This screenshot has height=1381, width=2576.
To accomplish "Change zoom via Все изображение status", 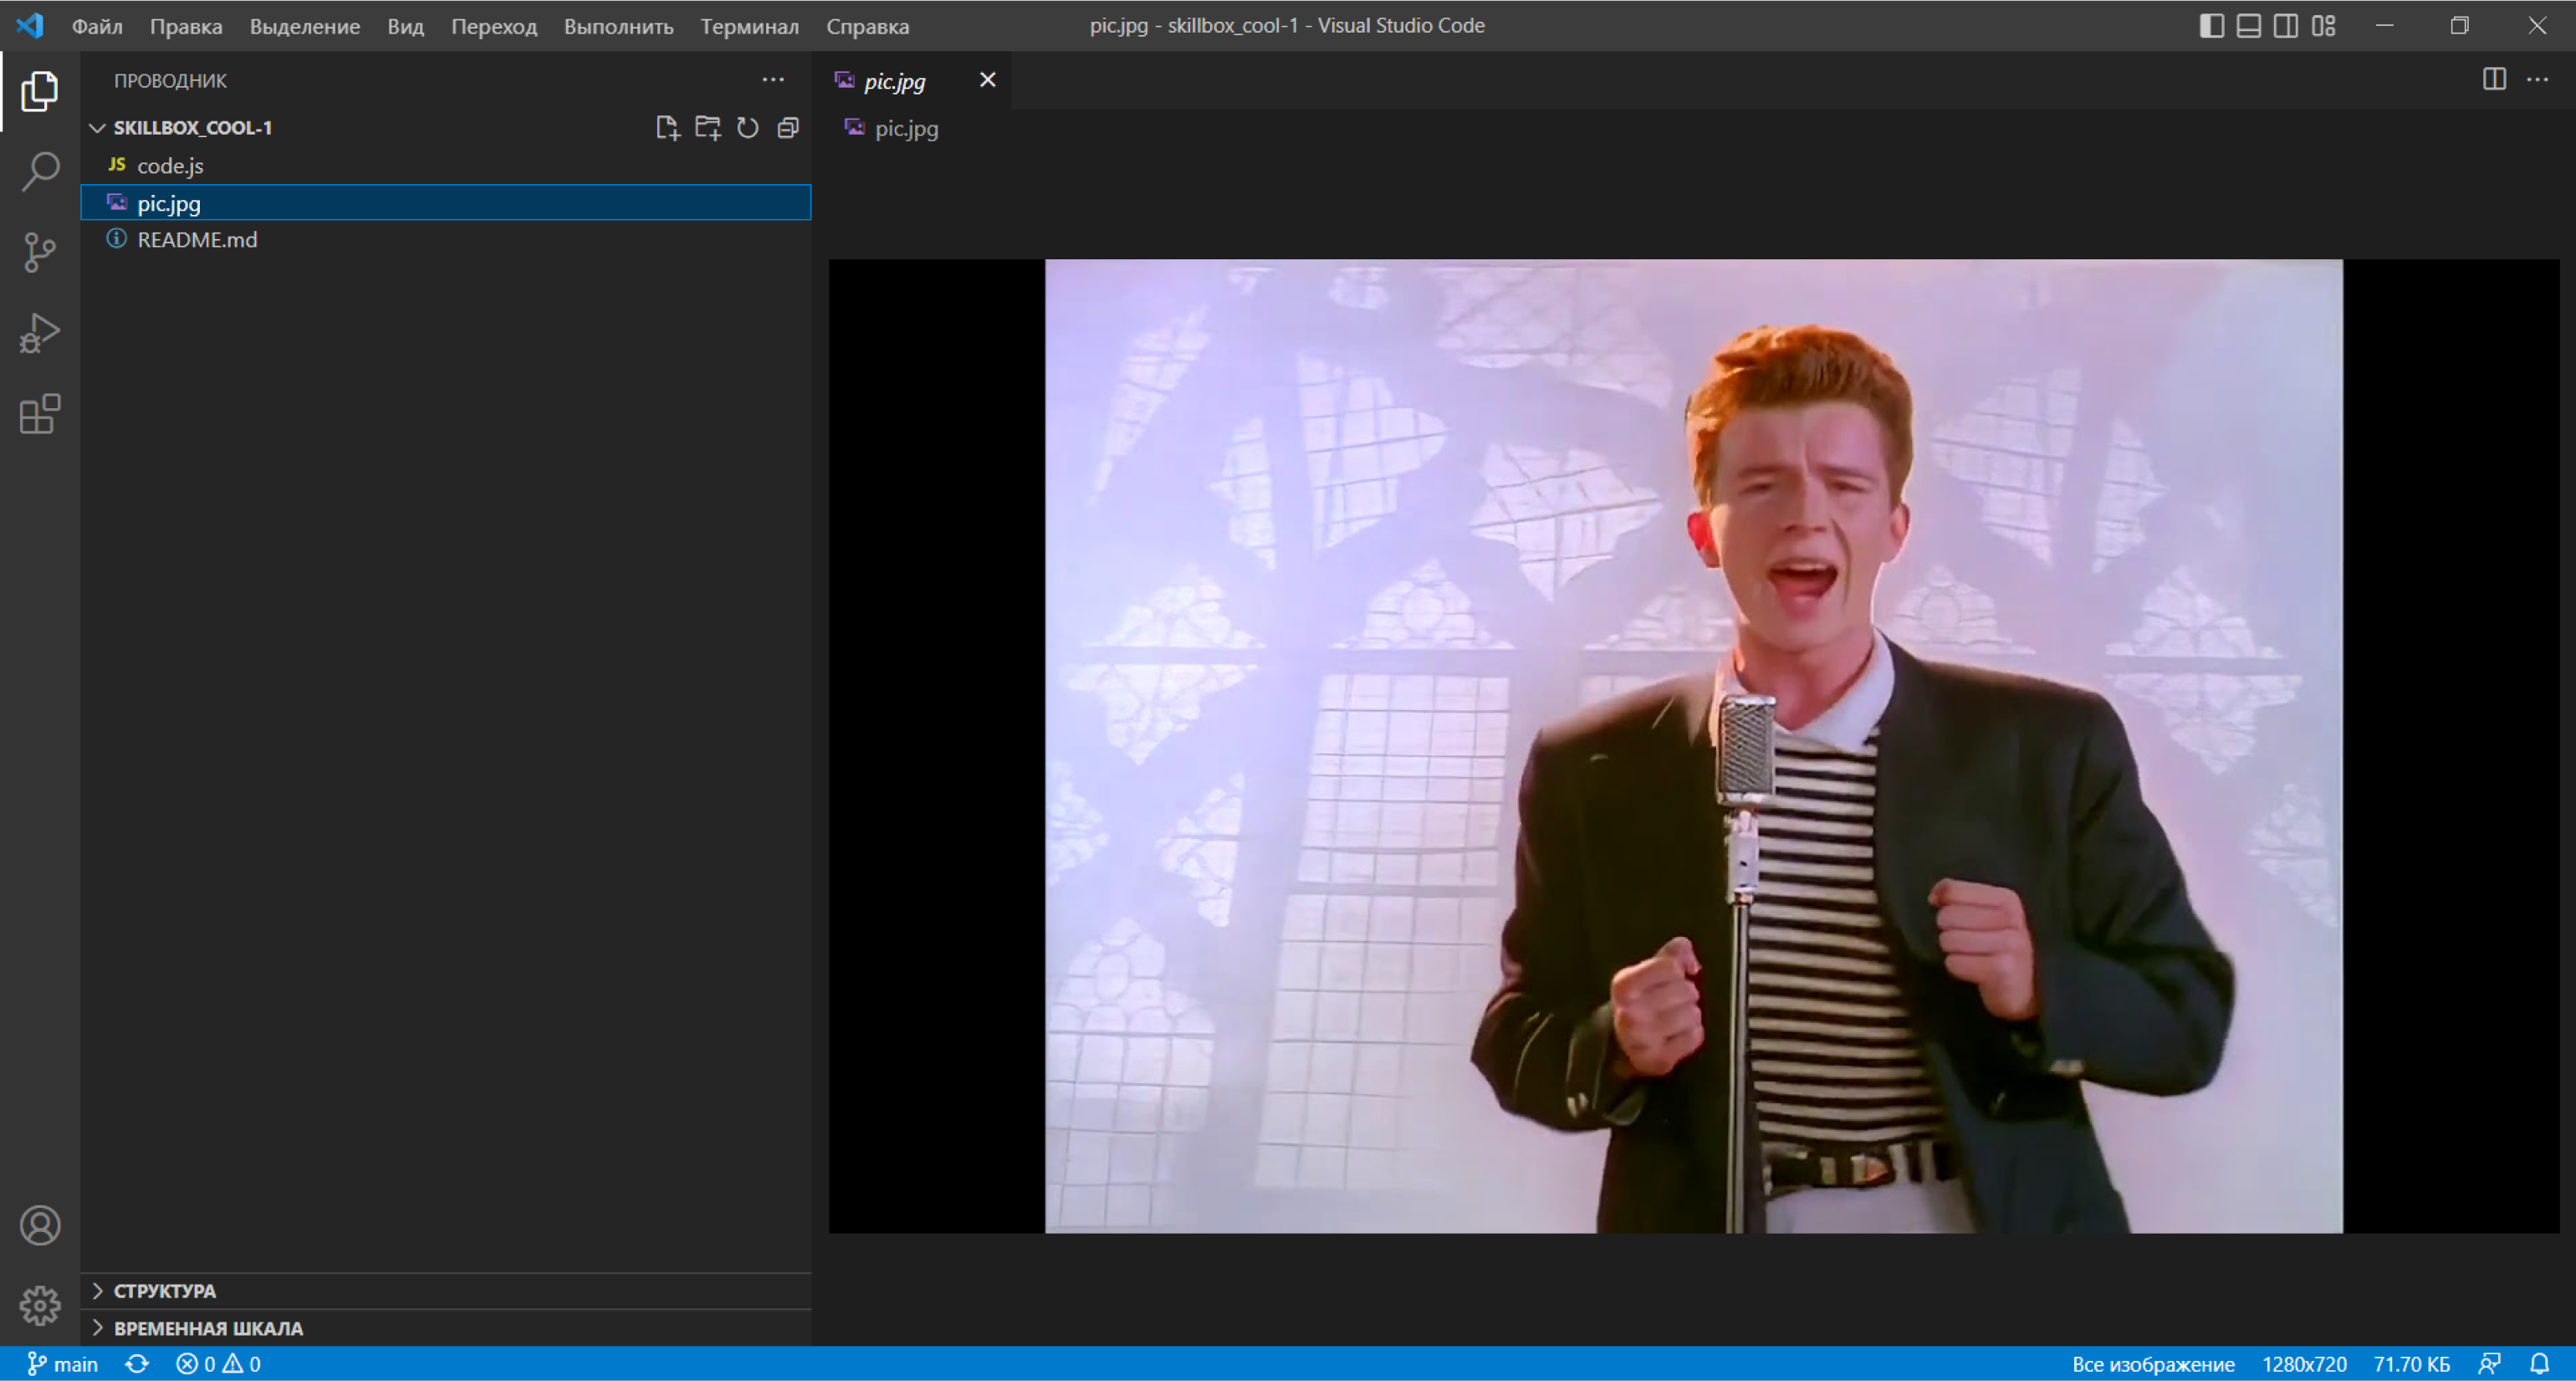I will [2153, 1364].
